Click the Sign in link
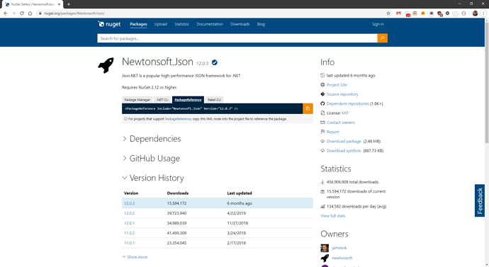Image resolution: width=489 pixels, height=267 pixels. [x=378, y=24]
